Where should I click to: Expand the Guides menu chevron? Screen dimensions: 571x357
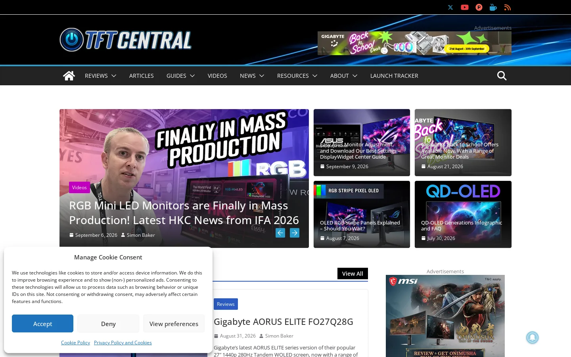(192, 76)
